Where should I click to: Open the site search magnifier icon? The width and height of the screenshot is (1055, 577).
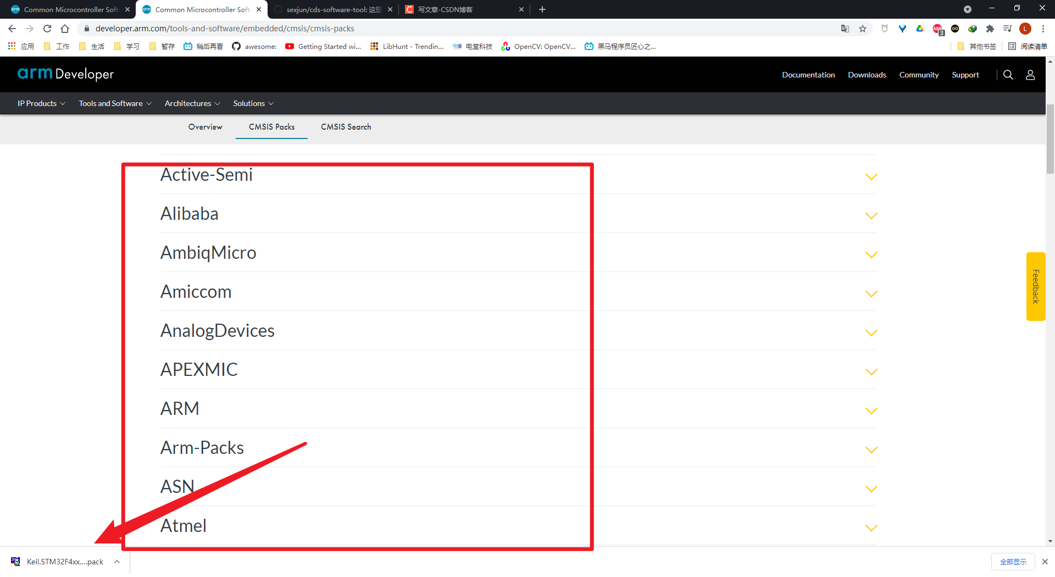click(x=1008, y=75)
